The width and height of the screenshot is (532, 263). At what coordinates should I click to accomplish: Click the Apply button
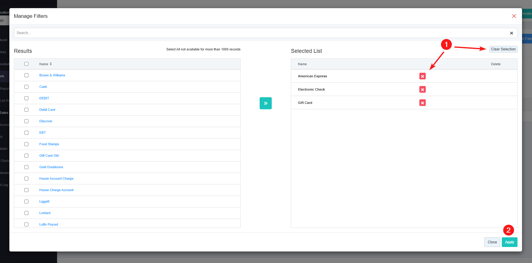509,242
